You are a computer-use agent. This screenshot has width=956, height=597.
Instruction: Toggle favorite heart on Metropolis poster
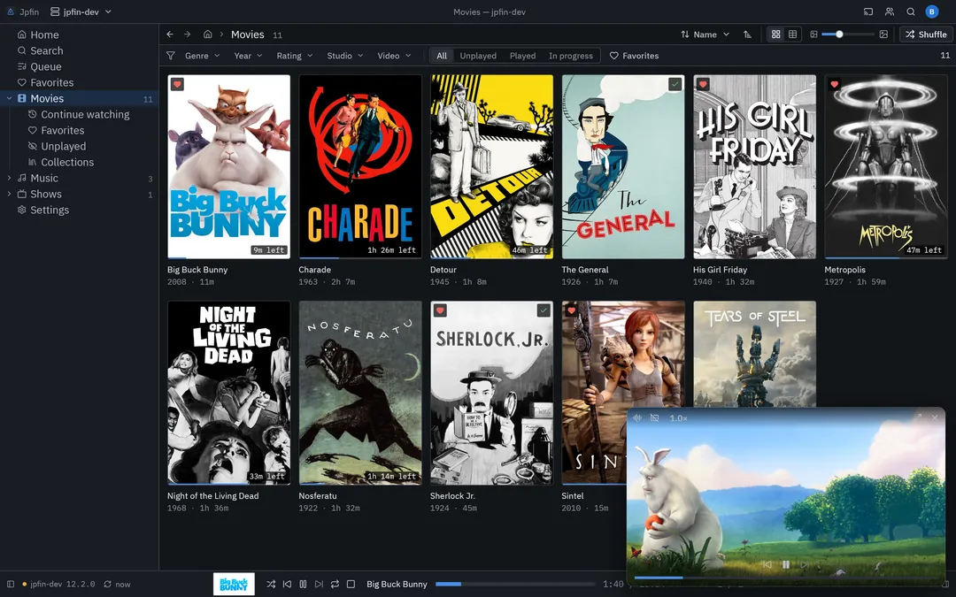tap(834, 84)
